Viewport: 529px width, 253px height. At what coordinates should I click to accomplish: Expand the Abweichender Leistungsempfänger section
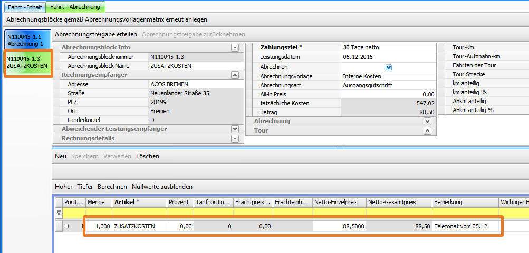pyautogui.click(x=235, y=129)
